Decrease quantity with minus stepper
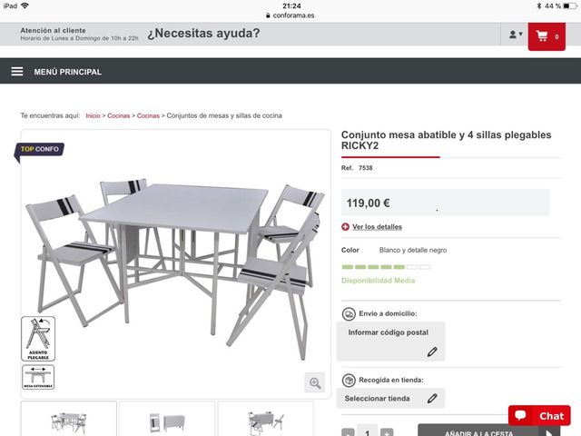The width and height of the screenshot is (581, 436). click(x=348, y=432)
